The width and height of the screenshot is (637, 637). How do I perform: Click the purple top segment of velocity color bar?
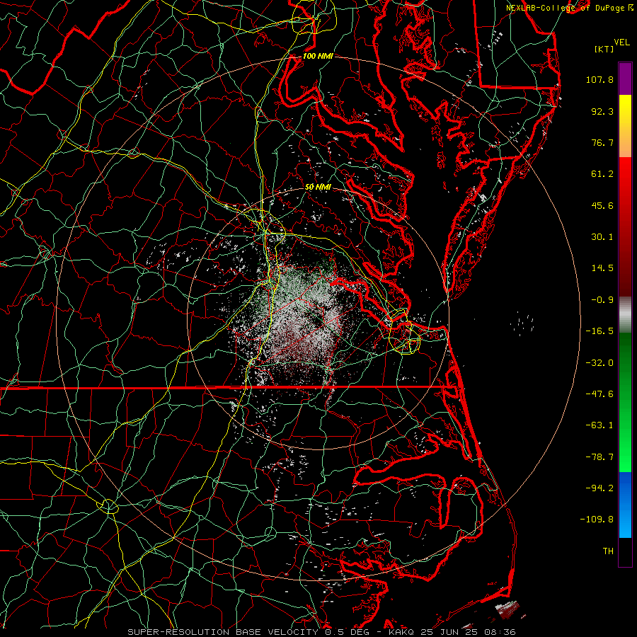pyautogui.click(x=625, y=79)
